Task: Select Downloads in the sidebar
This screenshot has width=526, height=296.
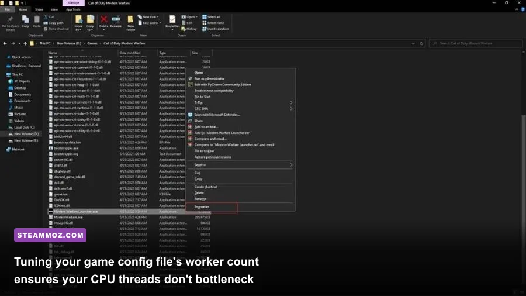Action: click(x=22, y=101)
